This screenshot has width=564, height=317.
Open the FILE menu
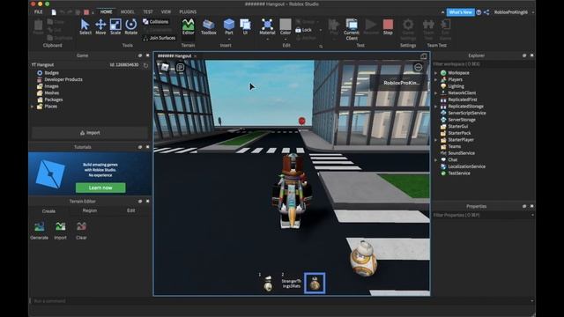click(39, 11)
